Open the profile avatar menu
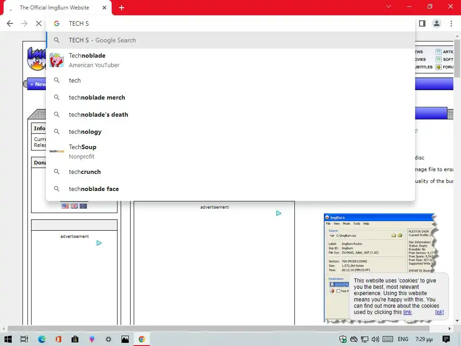 437,23
